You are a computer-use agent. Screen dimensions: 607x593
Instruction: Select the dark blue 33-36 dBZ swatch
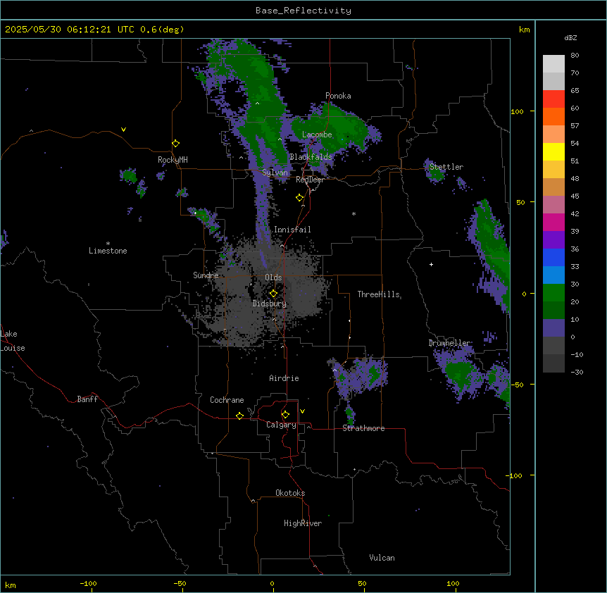(x=553, y=257)
